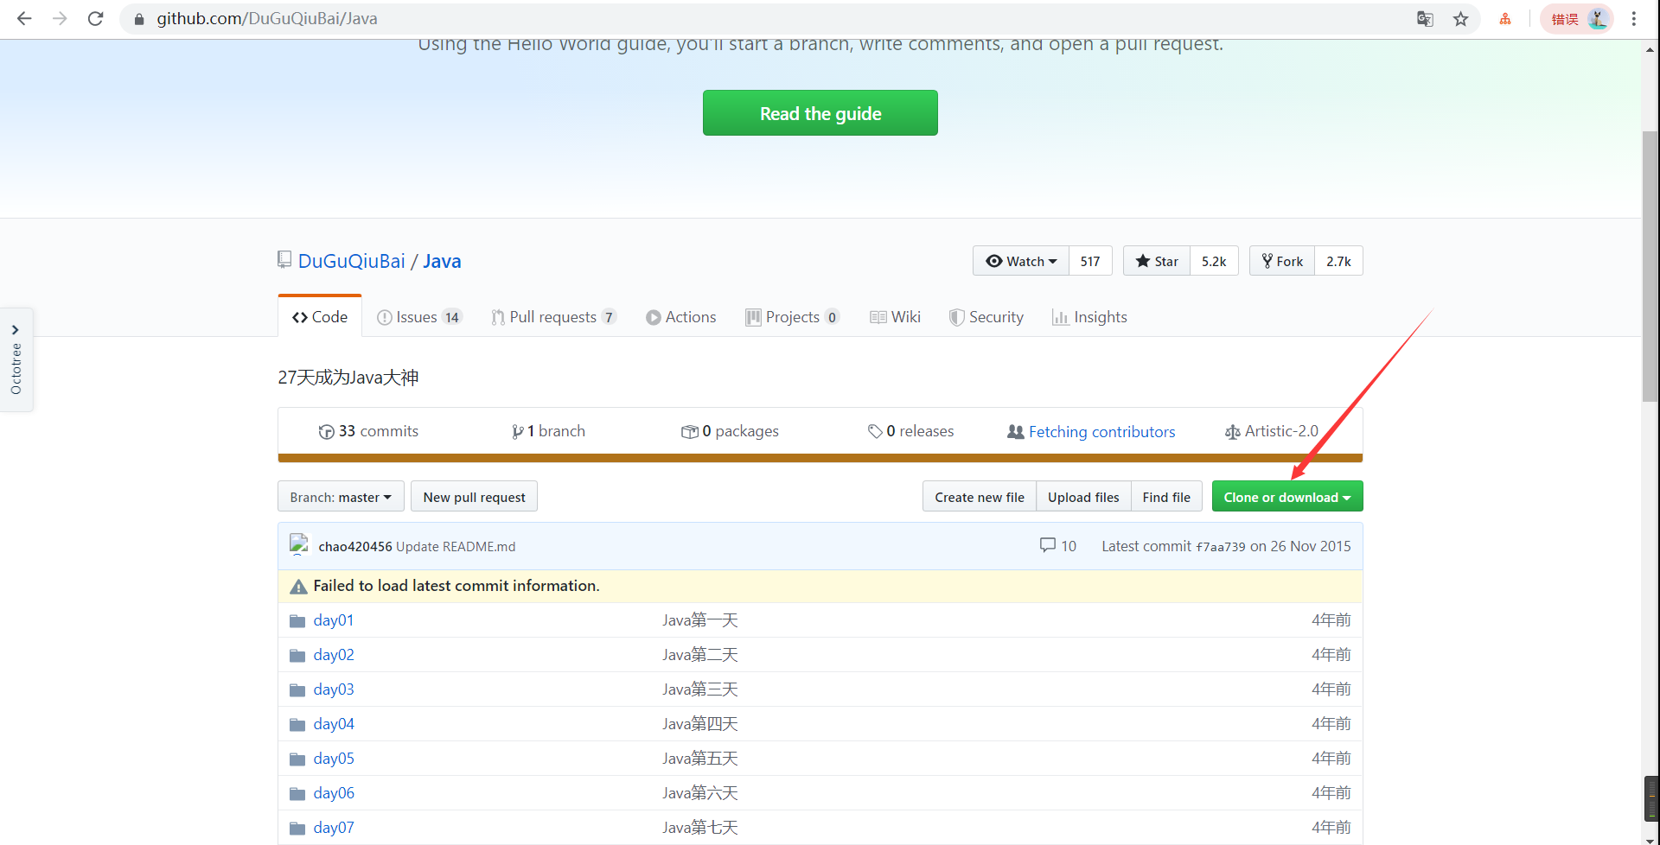This screenshot has width=1660, height=845.
Task: Click the 2.7k forks count
Action: click(1338, 261)
